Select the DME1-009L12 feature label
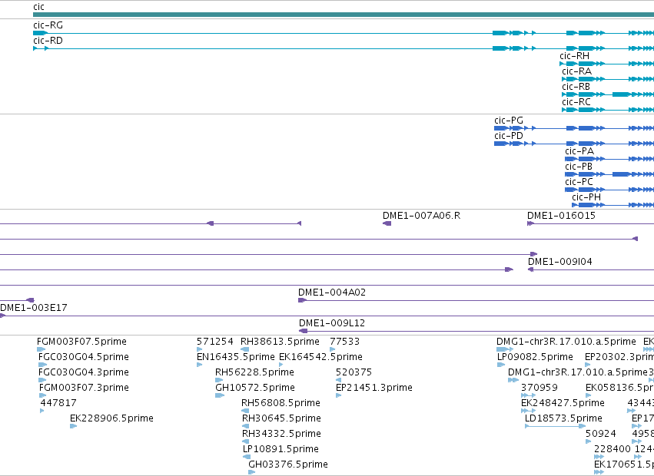Screen dimensions: 654x476 [331, 323]
